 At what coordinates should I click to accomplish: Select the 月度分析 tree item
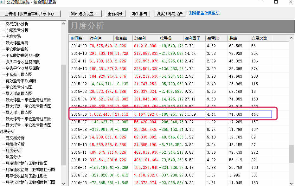[13, 151]
